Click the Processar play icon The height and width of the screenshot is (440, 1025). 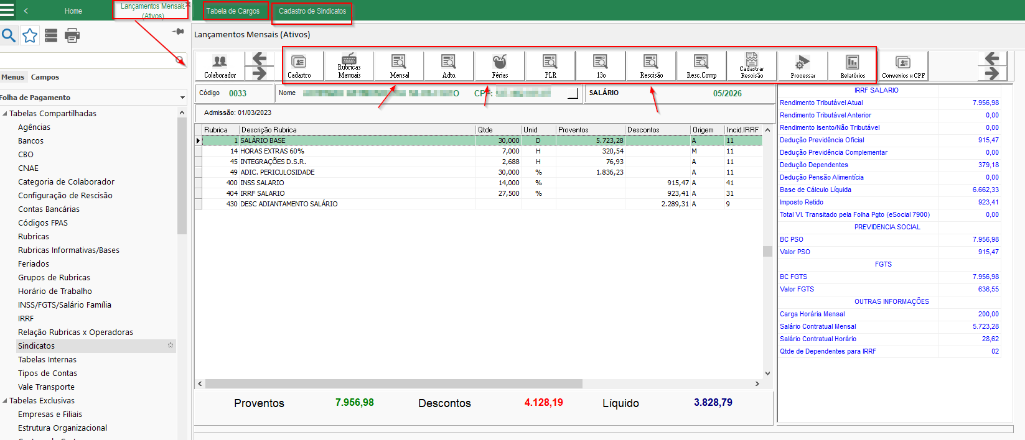click(803, 66)
